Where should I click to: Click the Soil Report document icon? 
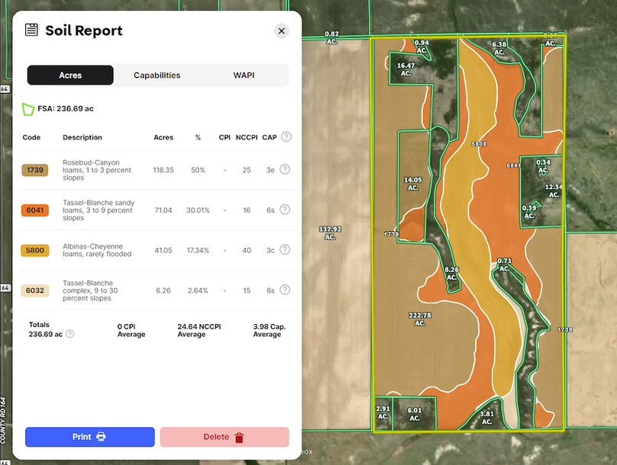(31, 30)
